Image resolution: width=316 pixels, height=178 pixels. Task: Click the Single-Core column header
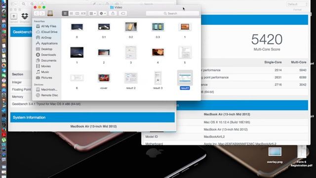coord(273,62)
